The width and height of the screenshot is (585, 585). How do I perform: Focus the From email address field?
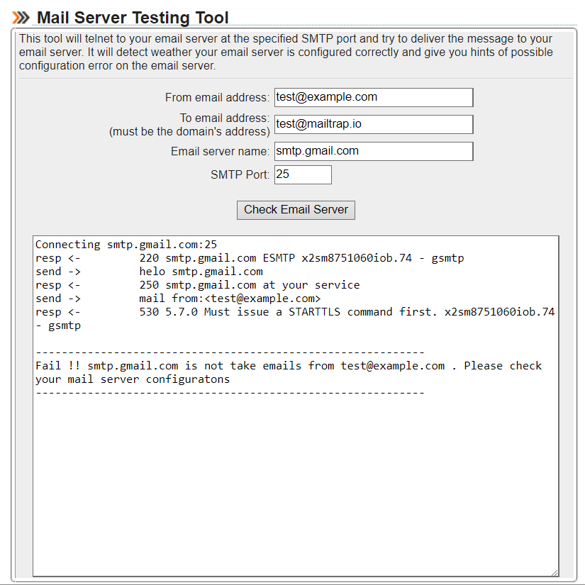(374, 97)
